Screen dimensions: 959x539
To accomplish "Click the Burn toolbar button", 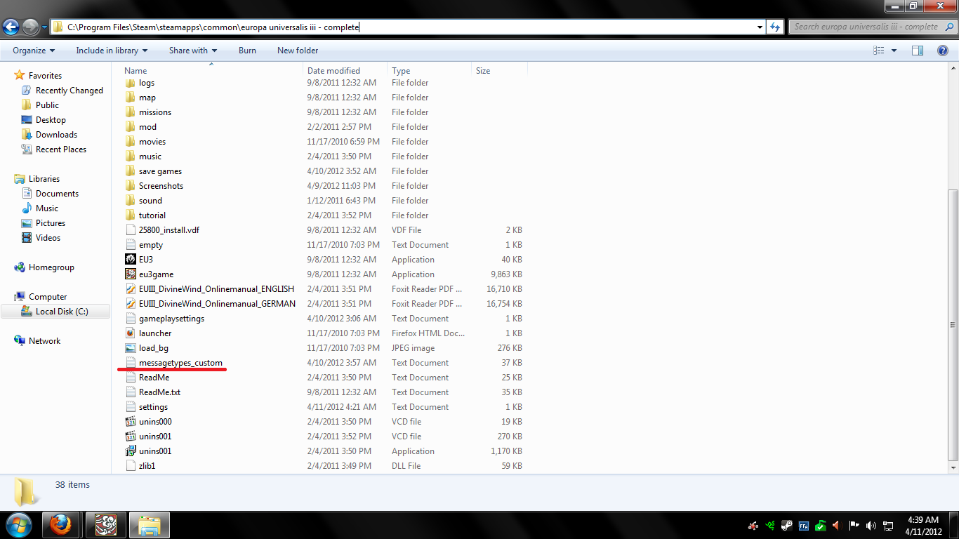I will (247, 51).
